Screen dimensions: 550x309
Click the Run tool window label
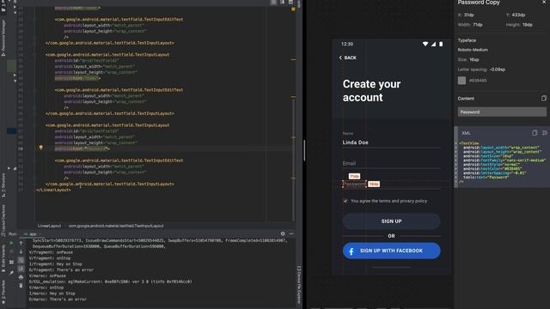click(x=12, y=233)
